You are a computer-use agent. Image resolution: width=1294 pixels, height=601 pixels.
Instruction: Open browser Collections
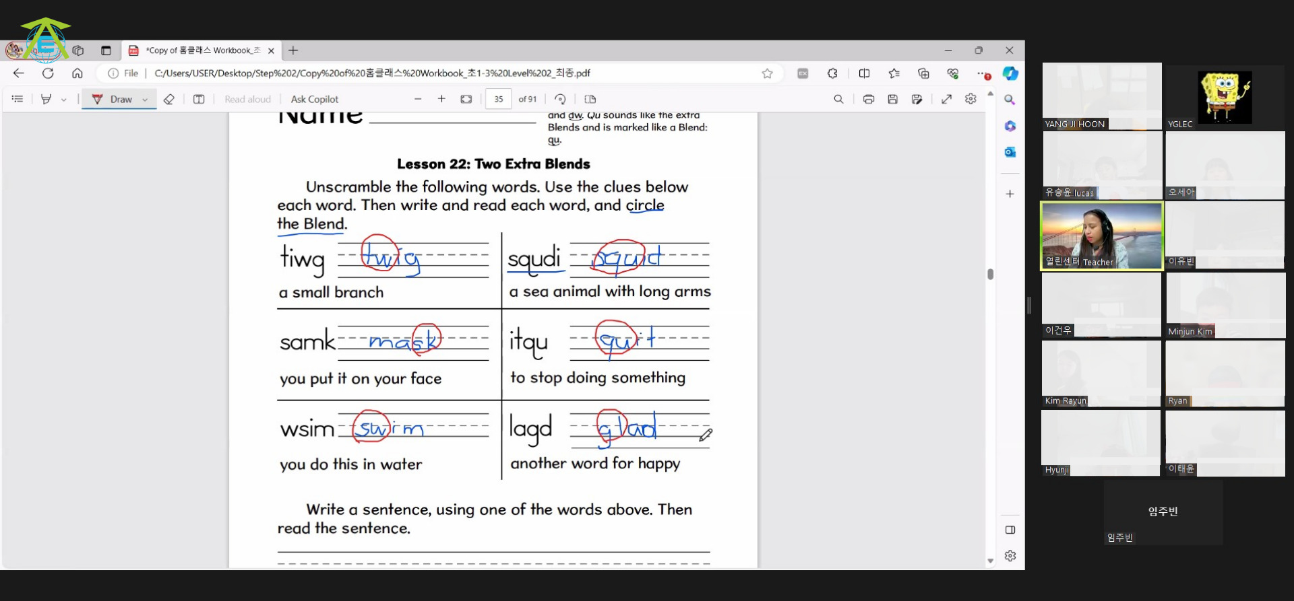(x=923, y=73)
